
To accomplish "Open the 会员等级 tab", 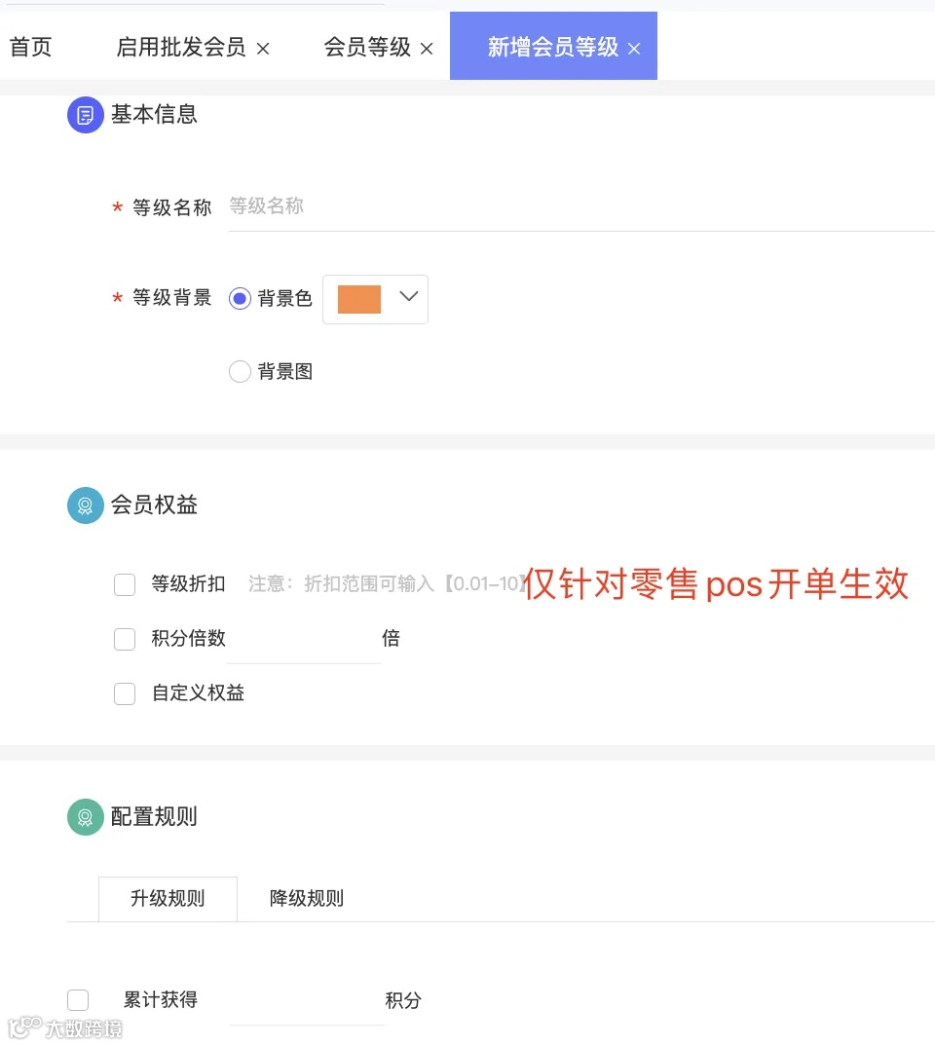I will tap(367, 47).
